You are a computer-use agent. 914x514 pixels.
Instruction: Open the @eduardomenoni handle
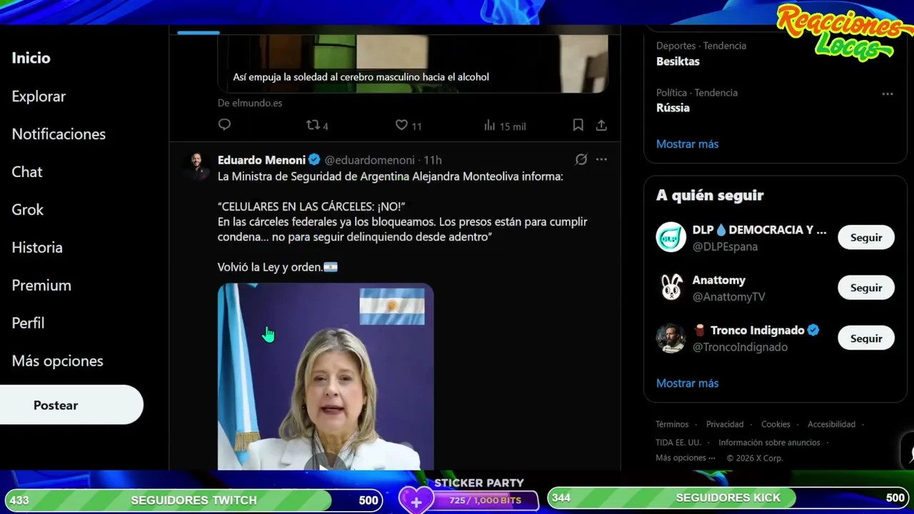pos(370,160)
